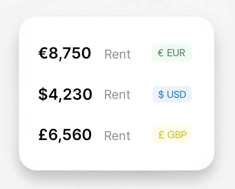Select the green EUR currency badge
235x189 pixels.
click(172, 53)
